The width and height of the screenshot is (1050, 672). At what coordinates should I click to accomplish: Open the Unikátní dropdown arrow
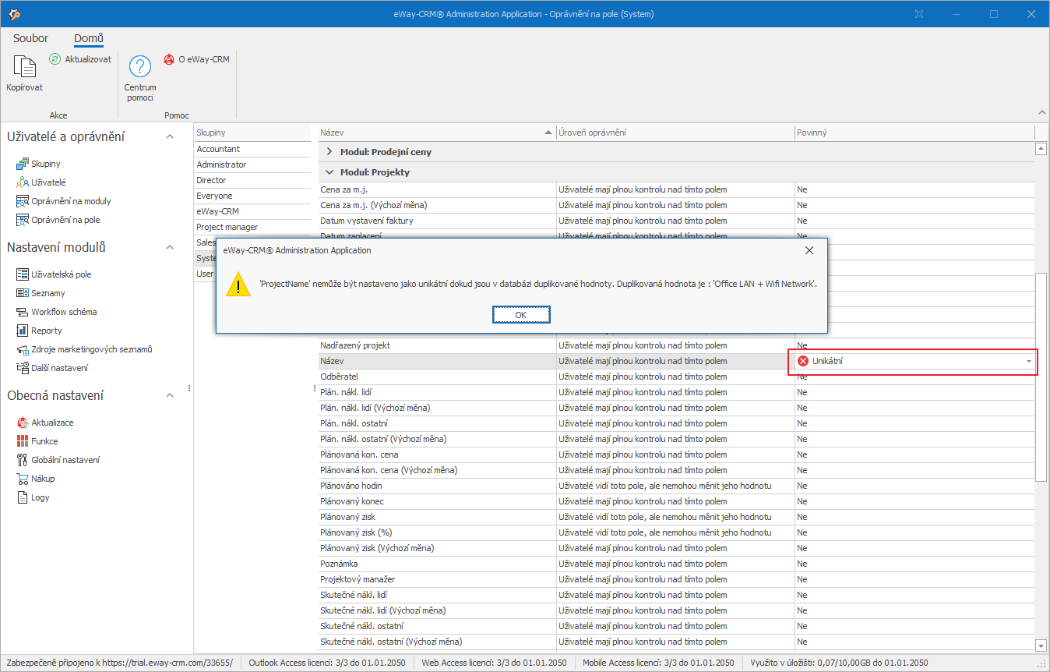point(1028,361)
